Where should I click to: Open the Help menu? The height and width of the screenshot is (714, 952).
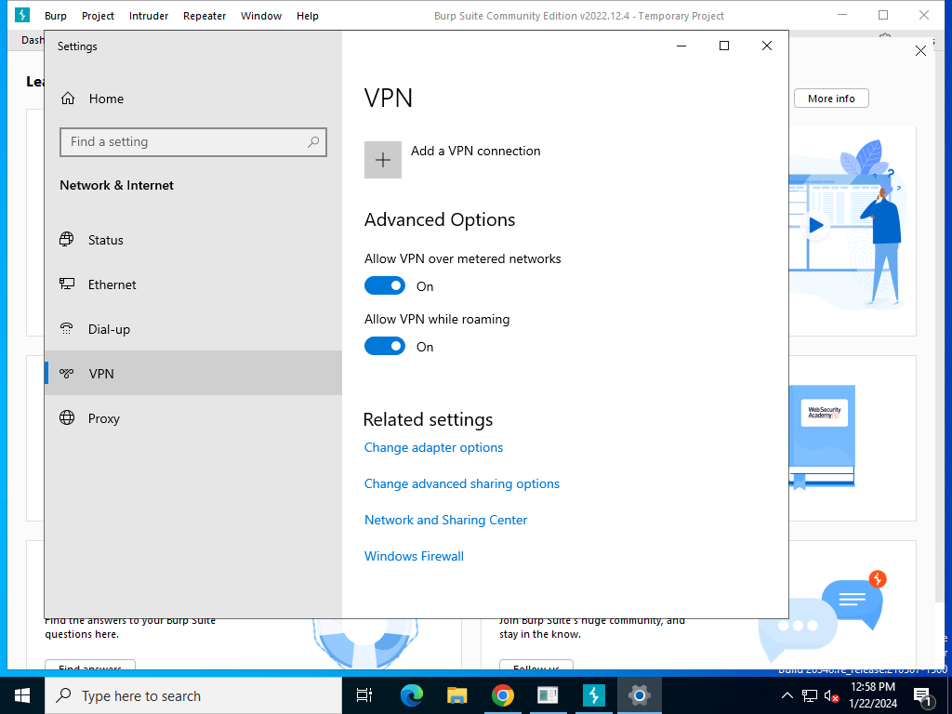coord(307,16)
